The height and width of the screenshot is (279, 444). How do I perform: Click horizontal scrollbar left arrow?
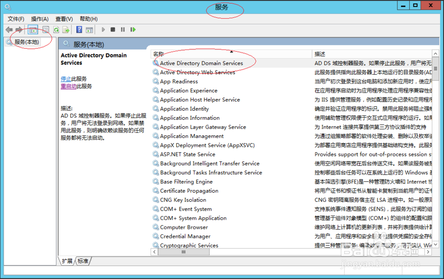pos(155,252)
